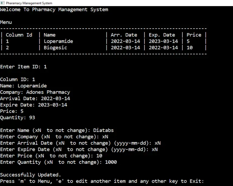
Task: Click the Company: Adones Pharmacy line
Action: [x=35, y=92]
